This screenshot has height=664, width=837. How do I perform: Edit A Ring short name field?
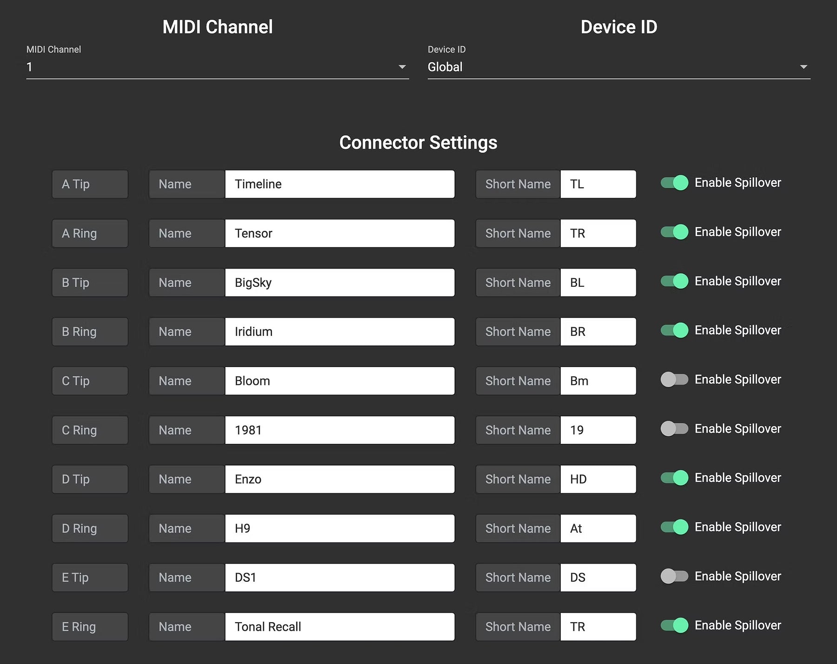[x=598, y=233]
